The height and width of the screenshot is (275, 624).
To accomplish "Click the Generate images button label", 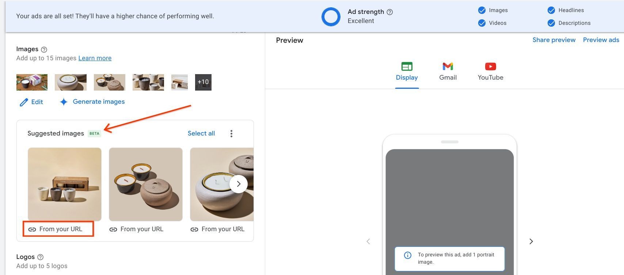I will 99,102.
